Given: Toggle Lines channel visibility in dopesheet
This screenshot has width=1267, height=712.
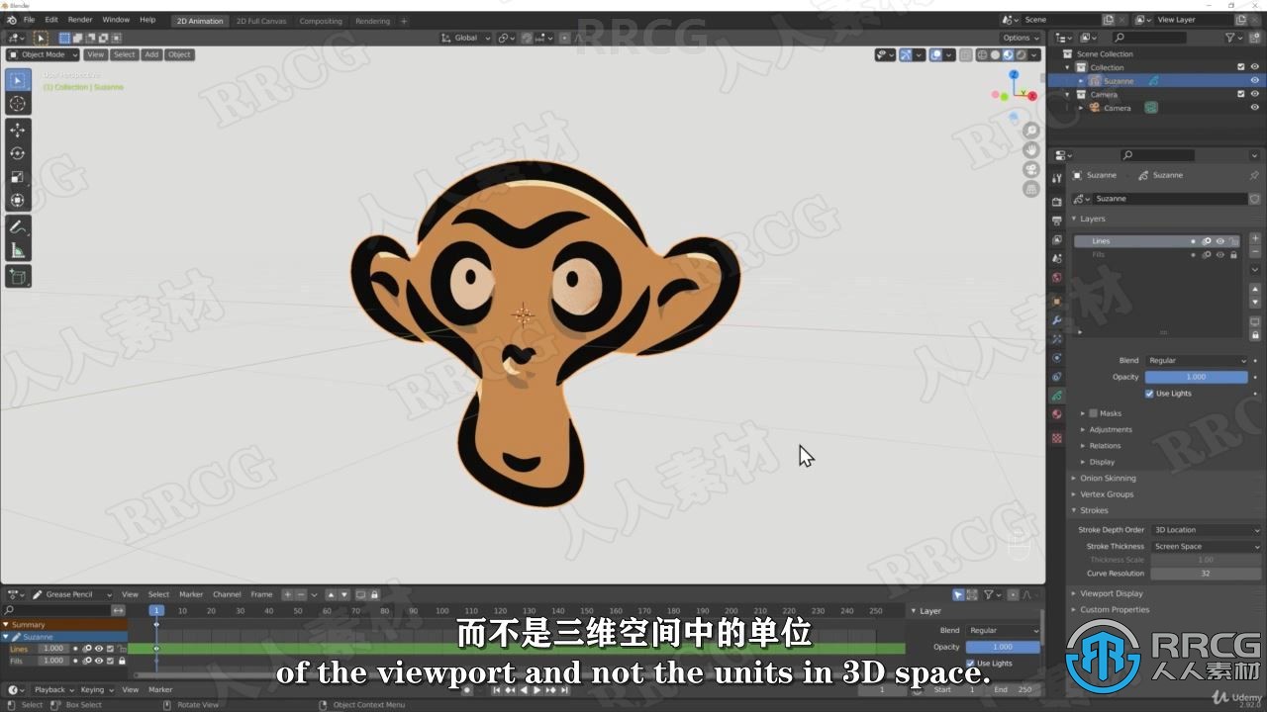Looking at the screenshot, I should click(x=99, y=649).
